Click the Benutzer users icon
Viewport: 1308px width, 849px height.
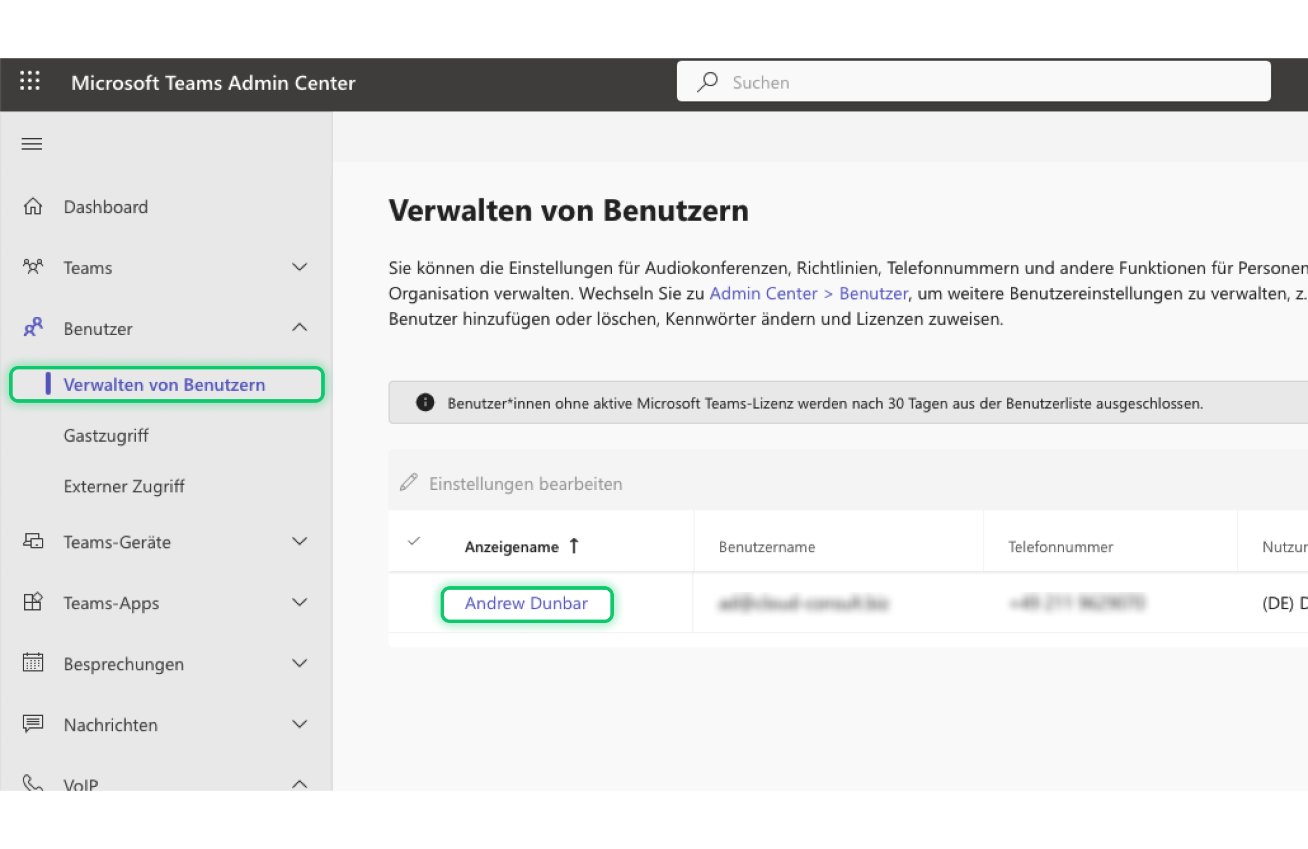(33, 328)
